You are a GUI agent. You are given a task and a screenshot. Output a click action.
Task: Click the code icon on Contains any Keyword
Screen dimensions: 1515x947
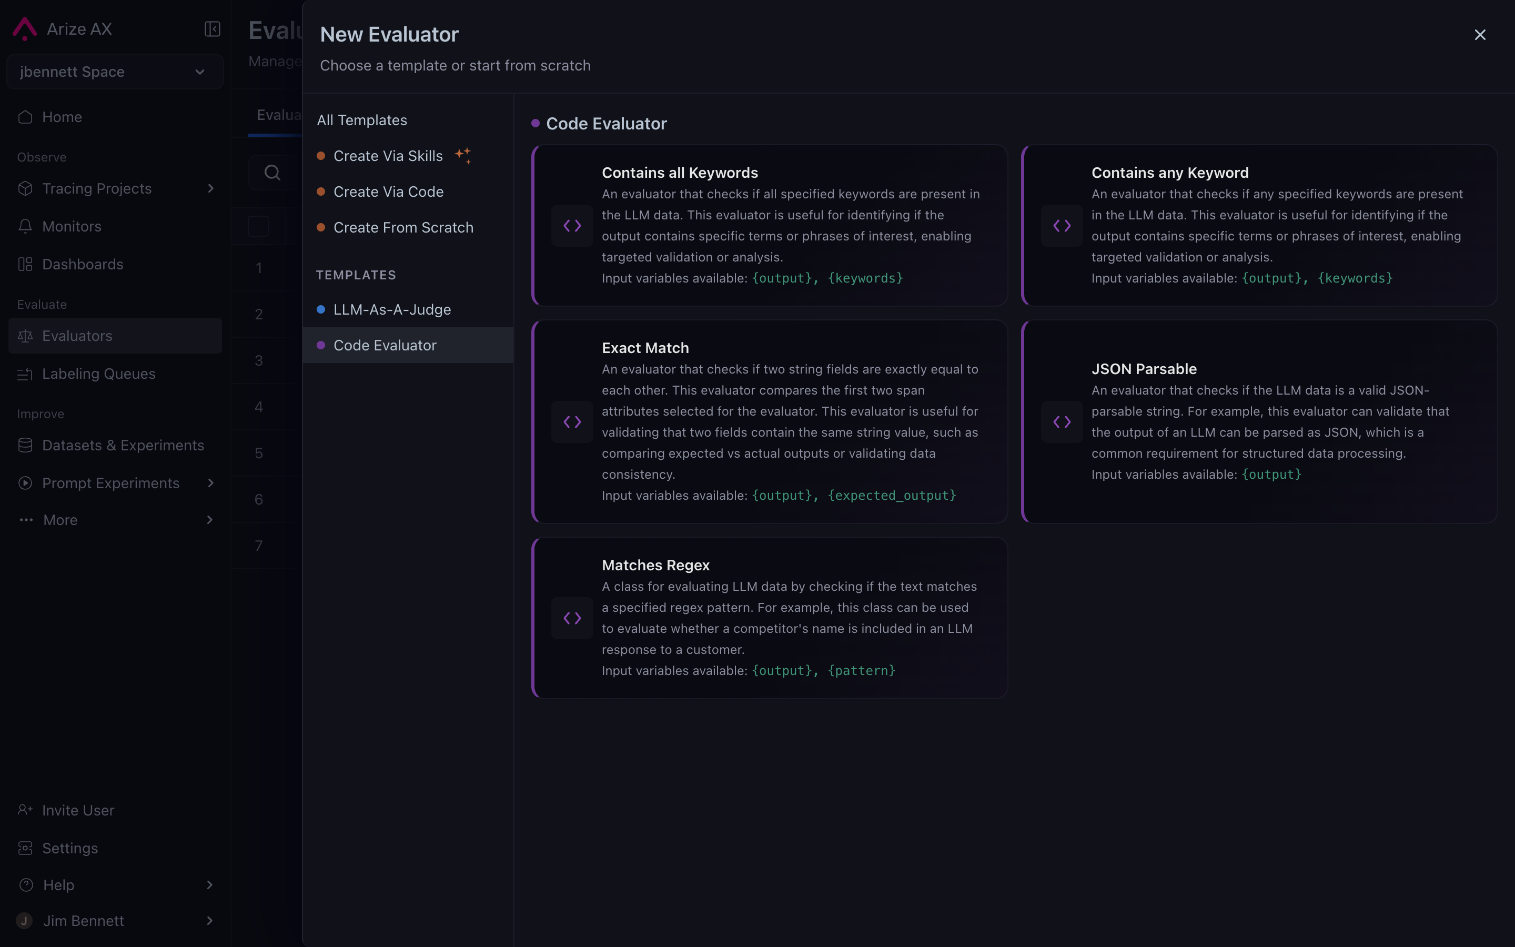click(x=1062, y=226)
